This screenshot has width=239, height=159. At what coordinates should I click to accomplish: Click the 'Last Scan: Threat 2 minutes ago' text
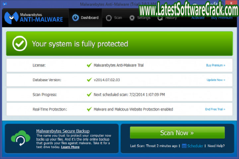[154, 146]
